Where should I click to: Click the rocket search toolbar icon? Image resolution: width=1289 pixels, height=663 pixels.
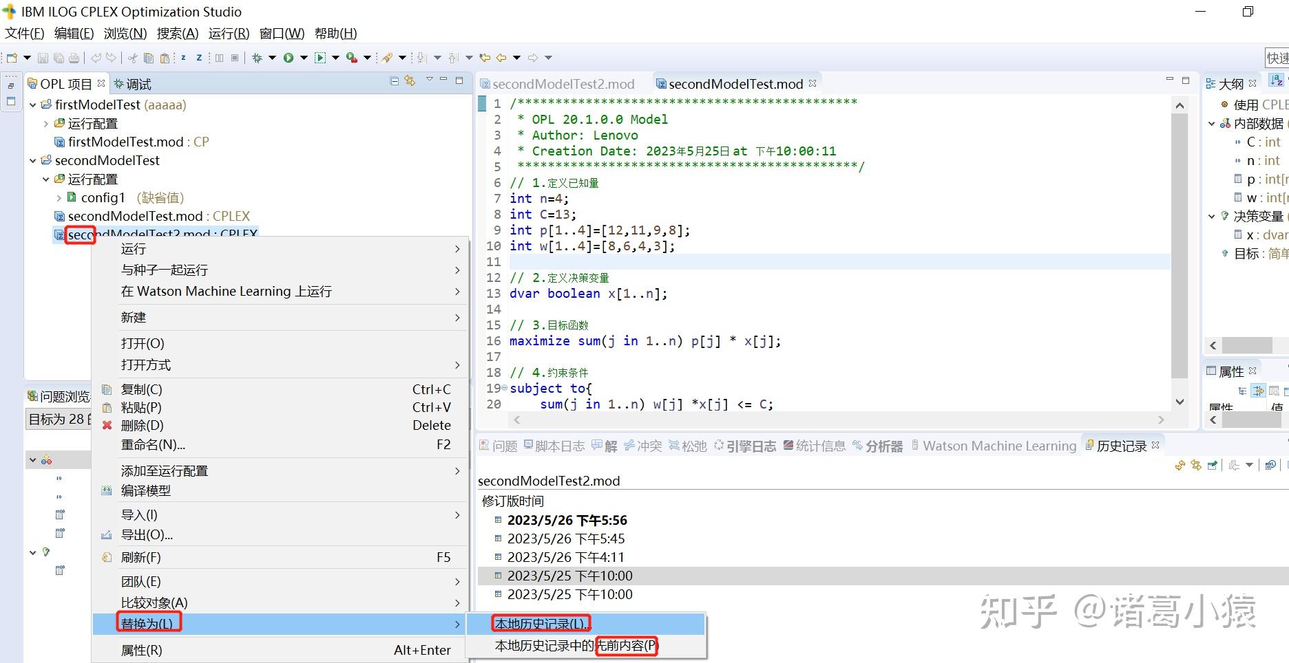[x=387, y=58]
